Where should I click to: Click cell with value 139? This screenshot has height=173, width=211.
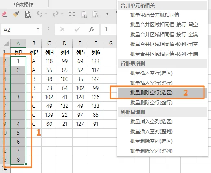[49, 115]
